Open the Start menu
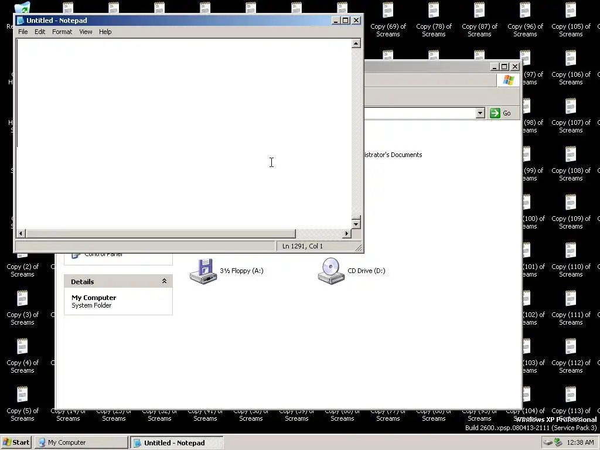The width and height of the screenshot is (600, 450). coord(16,442)
